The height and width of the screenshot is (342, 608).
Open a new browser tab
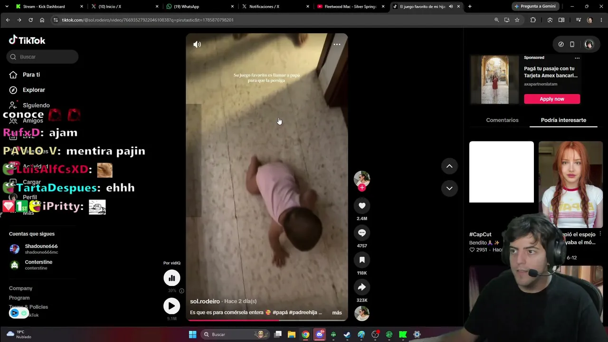pyautogui.click(x=470, y=7)
